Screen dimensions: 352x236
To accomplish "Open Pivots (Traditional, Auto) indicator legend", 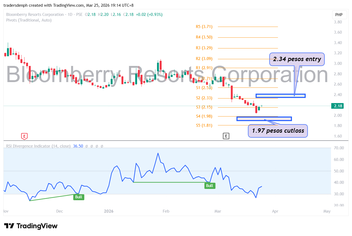I will [29, 20].
